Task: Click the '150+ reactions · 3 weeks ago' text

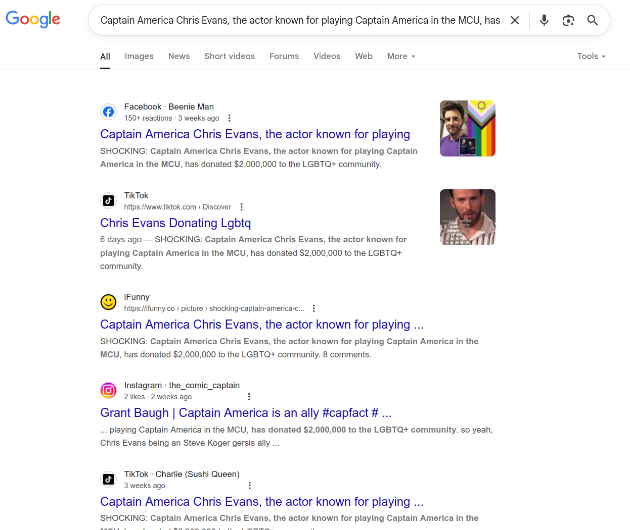Action: [172, 118]
